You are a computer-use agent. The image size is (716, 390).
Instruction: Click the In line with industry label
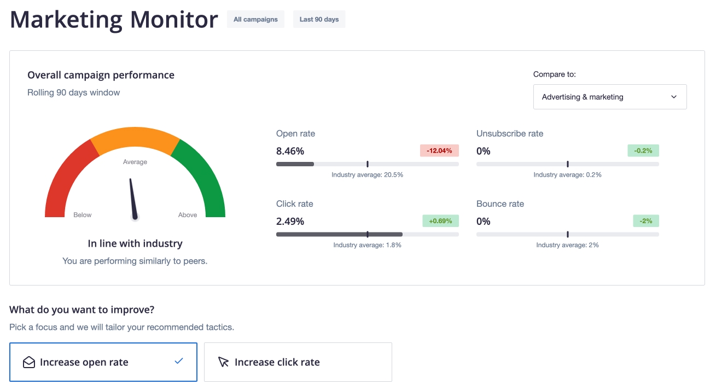point(135,243)
